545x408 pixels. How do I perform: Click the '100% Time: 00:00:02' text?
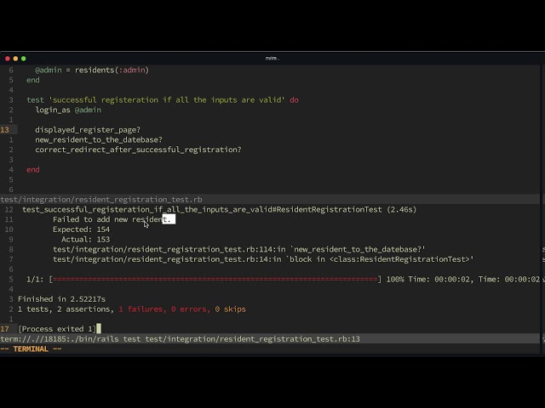point(428,280)
